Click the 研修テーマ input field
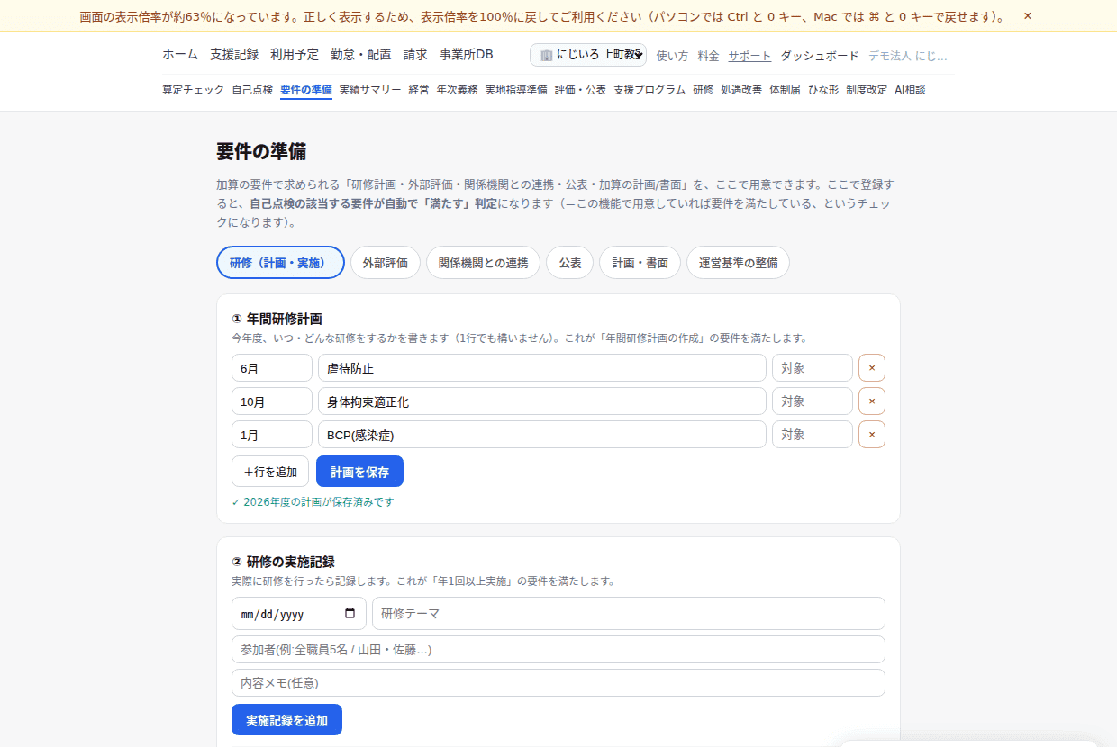The width and height of the screenshot is (1117, 747). pos(629,613)
